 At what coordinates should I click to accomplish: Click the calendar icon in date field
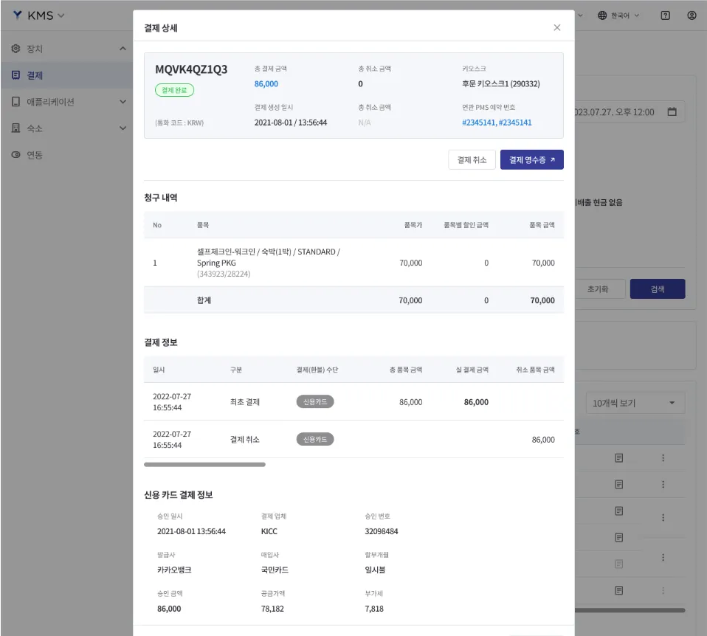coord(672,112)
